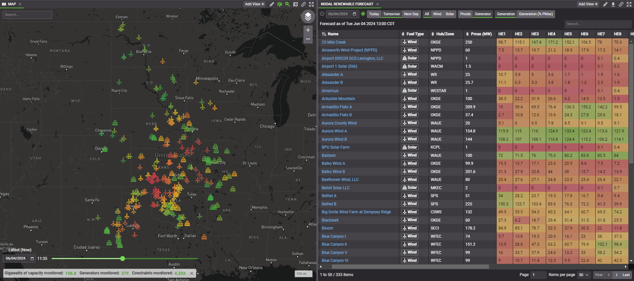Download the Nodal Renewable Forecast data

[x=613, y=4]
